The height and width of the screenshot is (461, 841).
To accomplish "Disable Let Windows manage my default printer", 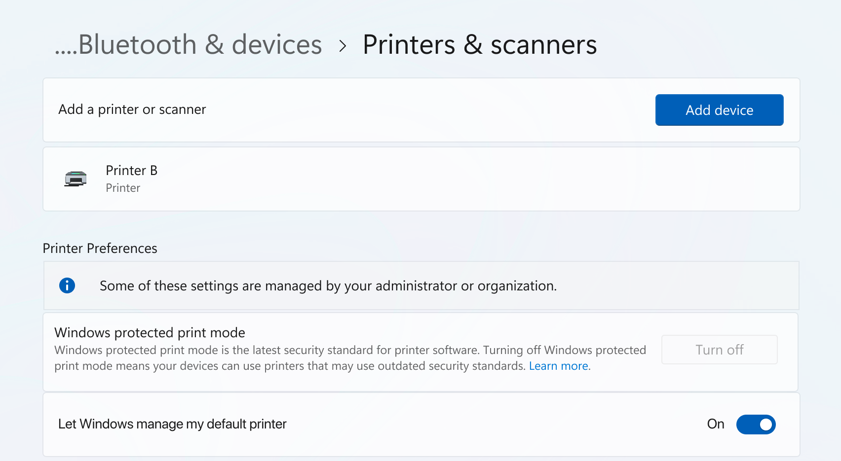I will tap(756, 424).
